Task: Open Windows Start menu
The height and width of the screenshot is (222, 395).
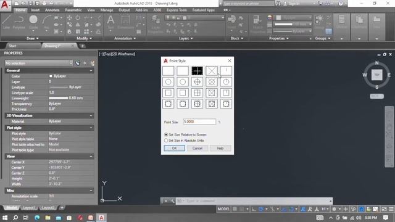Action: 5,218
